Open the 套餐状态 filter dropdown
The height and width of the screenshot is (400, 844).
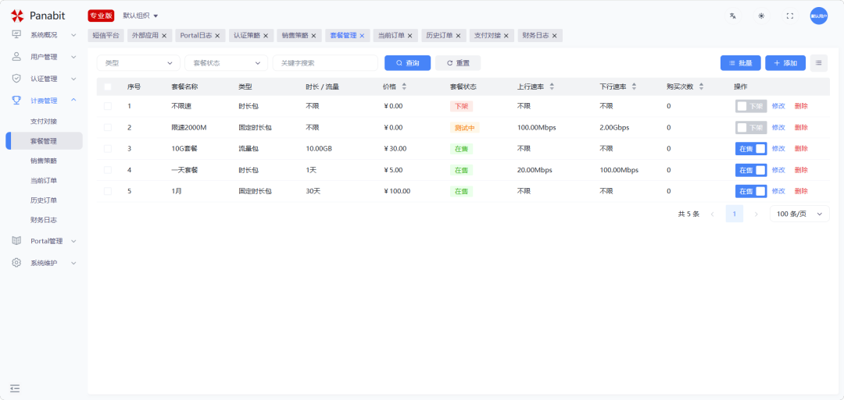226,63
